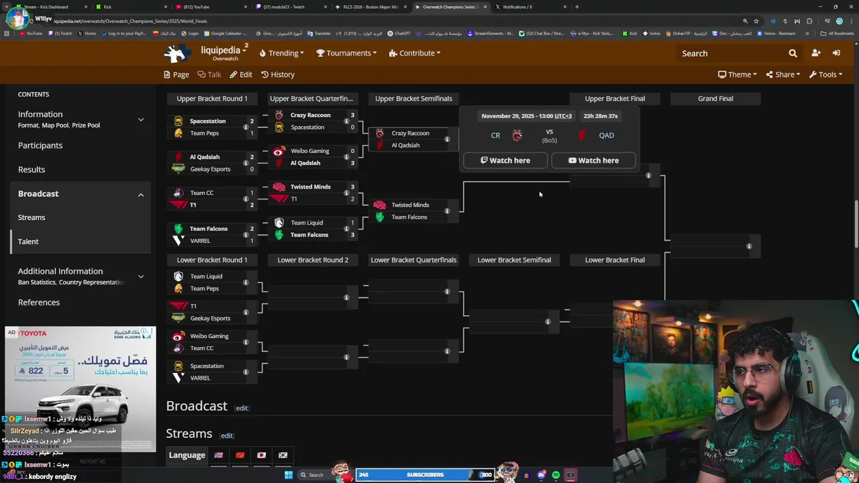The image size is (859, 483).
Task: Click the QAD team link in match popup
Action: [x=606, y=136]
